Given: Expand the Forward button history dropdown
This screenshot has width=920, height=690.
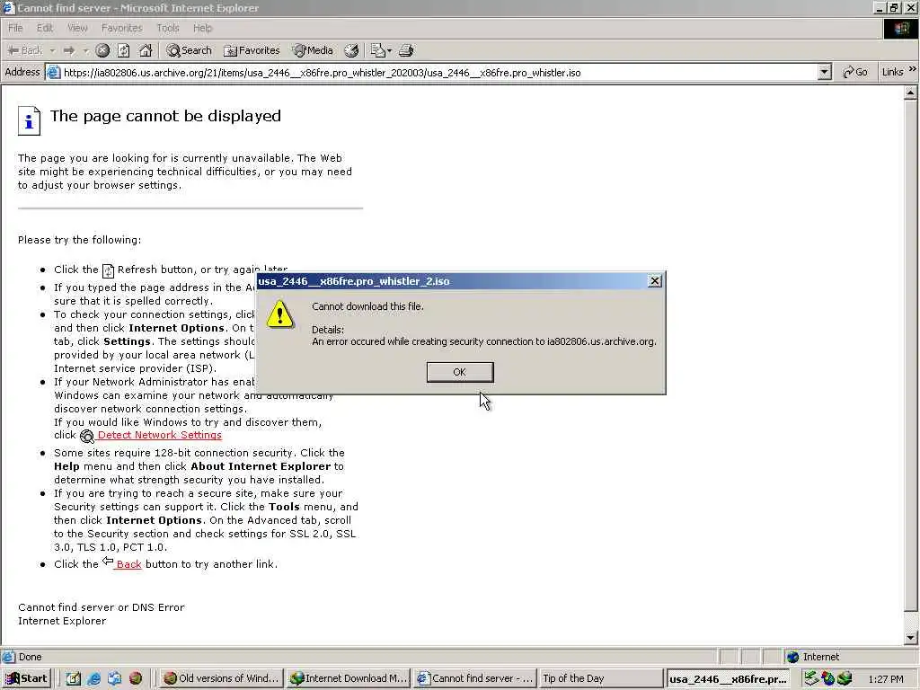Looking at the screenshot, I should (x=85, y=50).
